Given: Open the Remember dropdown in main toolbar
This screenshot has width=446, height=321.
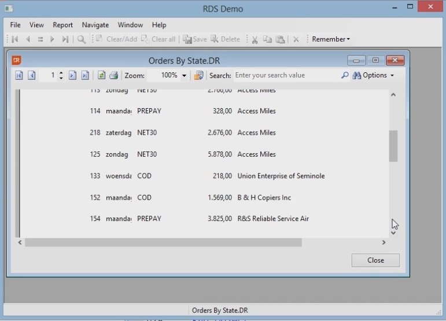Looking at the screenshot, I should 330,39.
